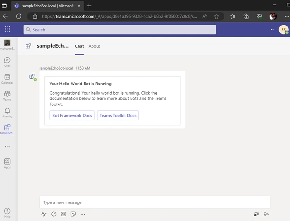
Task: Open the Format text options
Action: (44, 214)
